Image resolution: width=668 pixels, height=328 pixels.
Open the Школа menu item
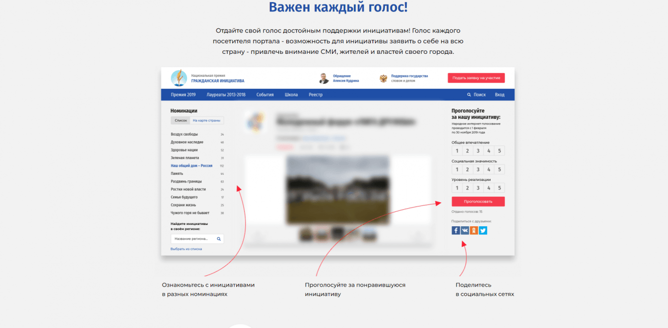291,95
